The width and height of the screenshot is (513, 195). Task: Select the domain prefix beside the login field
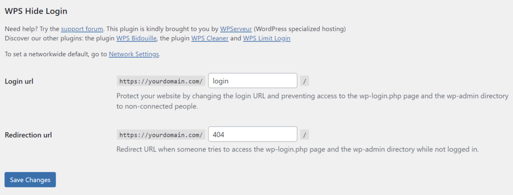pyautogui.click(x=161, y=81)
